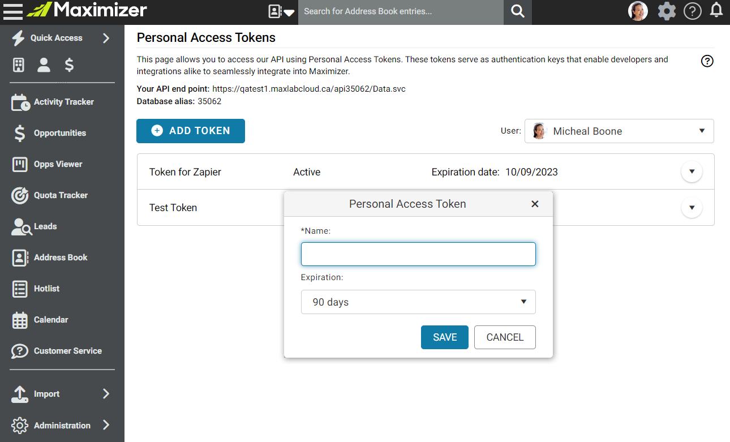Open user profile avatar in header

[638, 11]
